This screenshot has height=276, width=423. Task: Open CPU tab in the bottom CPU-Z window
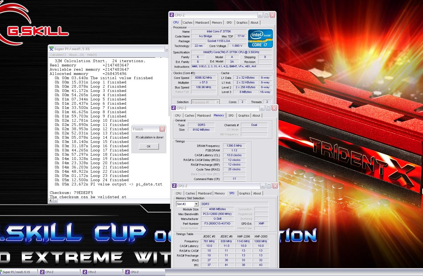tap(178, 193)
